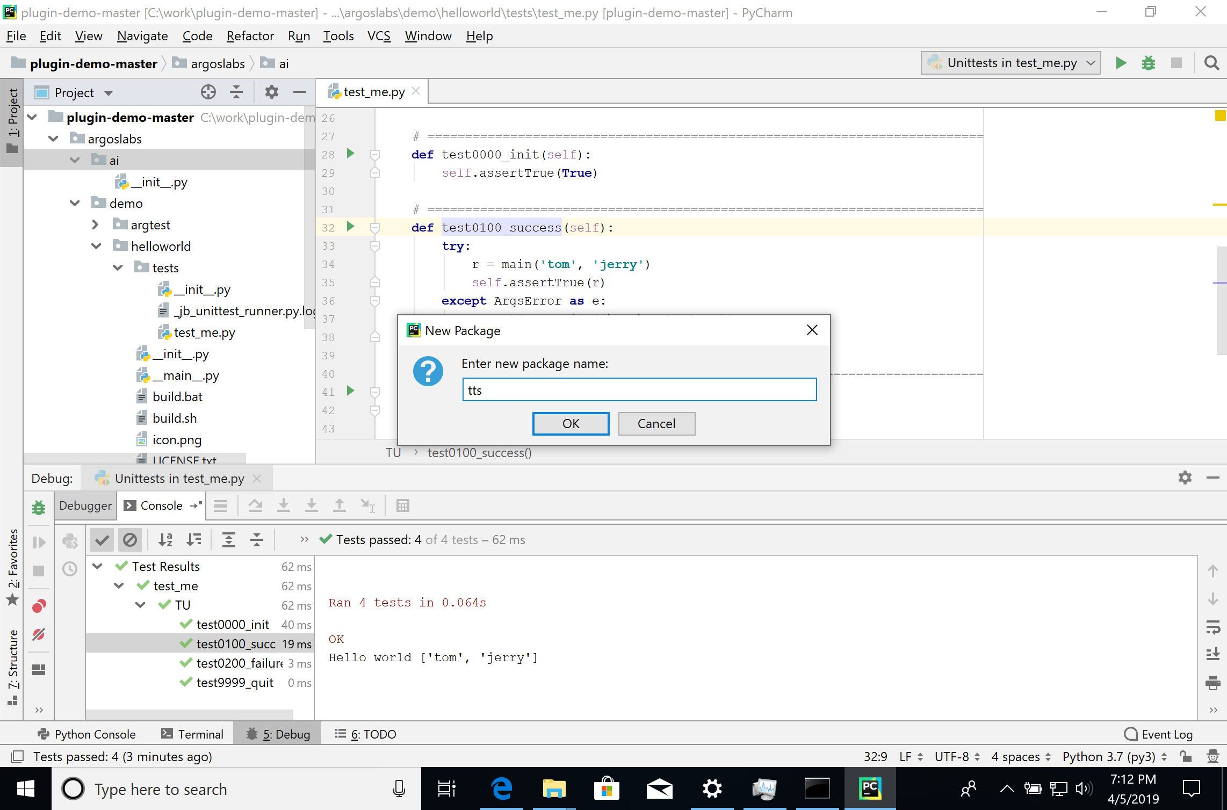Select the Refactor menu item
The image size is (1227, 810).
click(x=249, y=36)
